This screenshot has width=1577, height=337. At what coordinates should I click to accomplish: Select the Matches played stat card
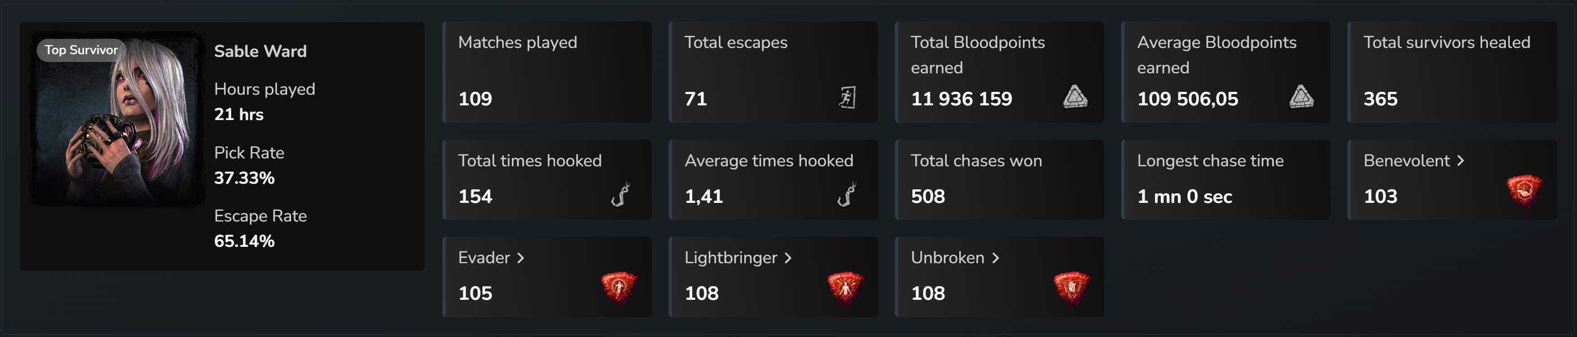pos(547,72)
